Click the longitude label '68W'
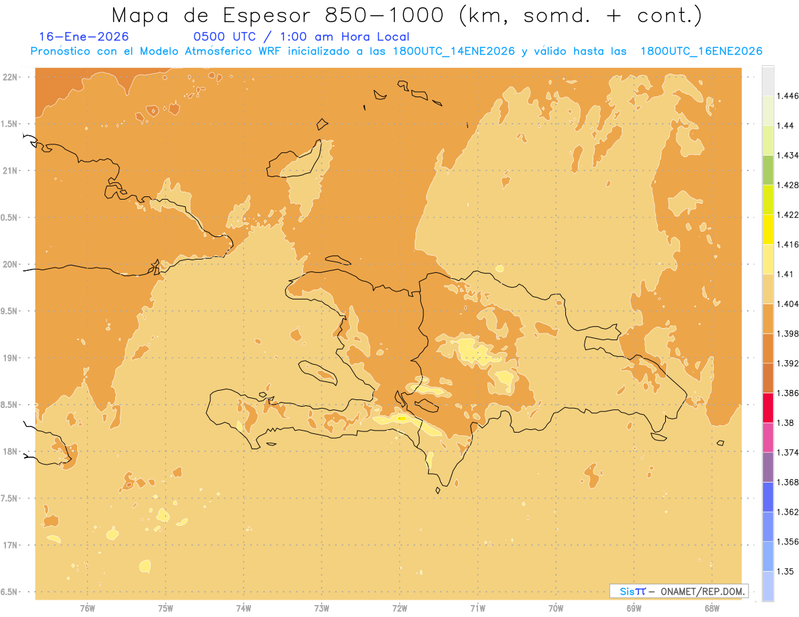 712,608
